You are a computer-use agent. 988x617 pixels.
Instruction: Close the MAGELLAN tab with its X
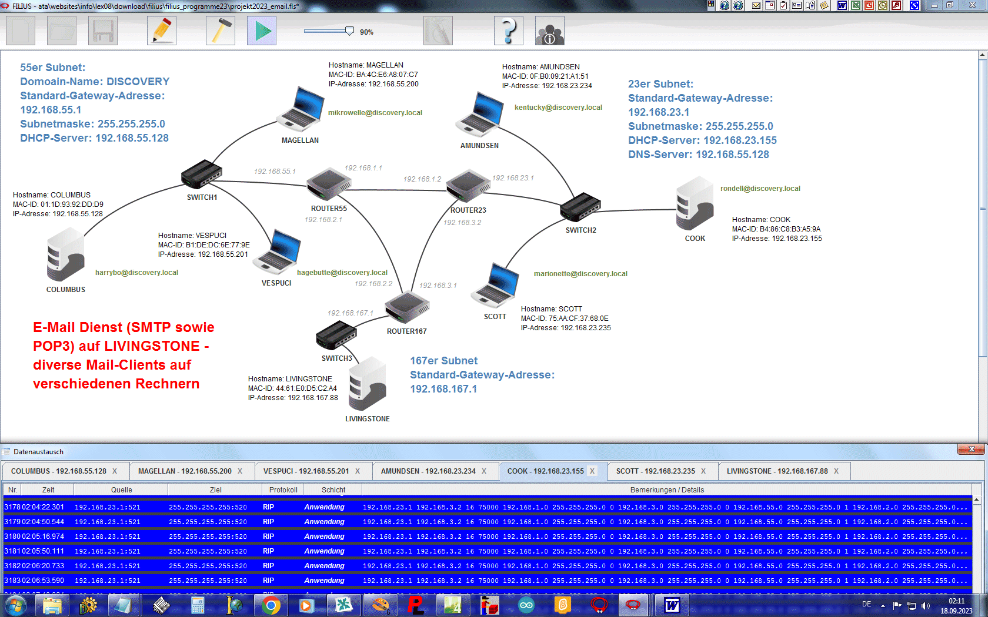coord(240,471)
